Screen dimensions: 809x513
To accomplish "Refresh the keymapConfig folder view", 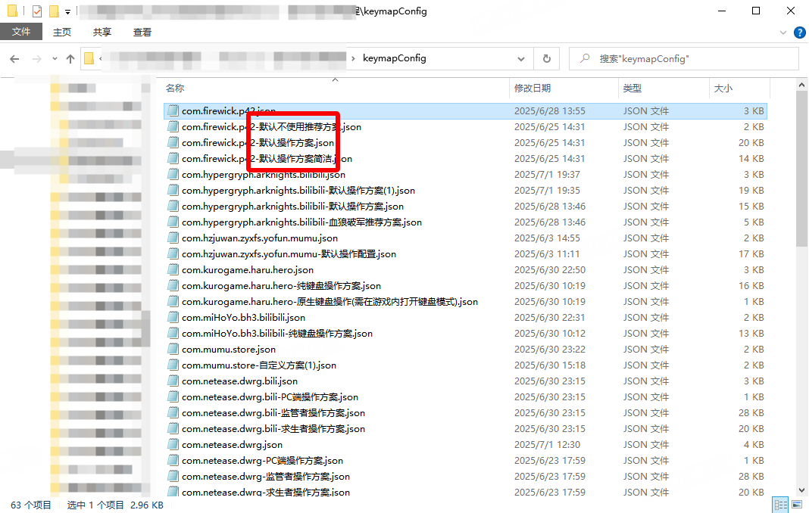I will [x=546, y=58].
